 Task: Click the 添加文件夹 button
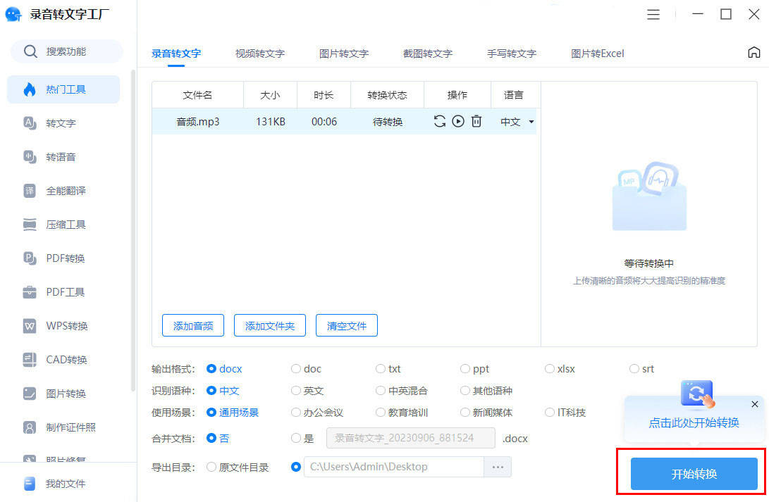click(270, 326)
